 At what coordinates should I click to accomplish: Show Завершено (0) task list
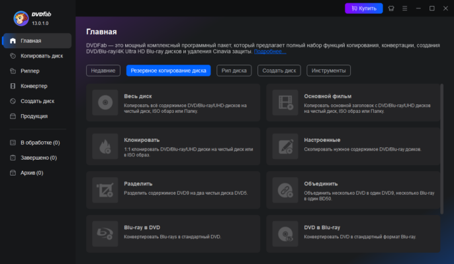[37, 158]
